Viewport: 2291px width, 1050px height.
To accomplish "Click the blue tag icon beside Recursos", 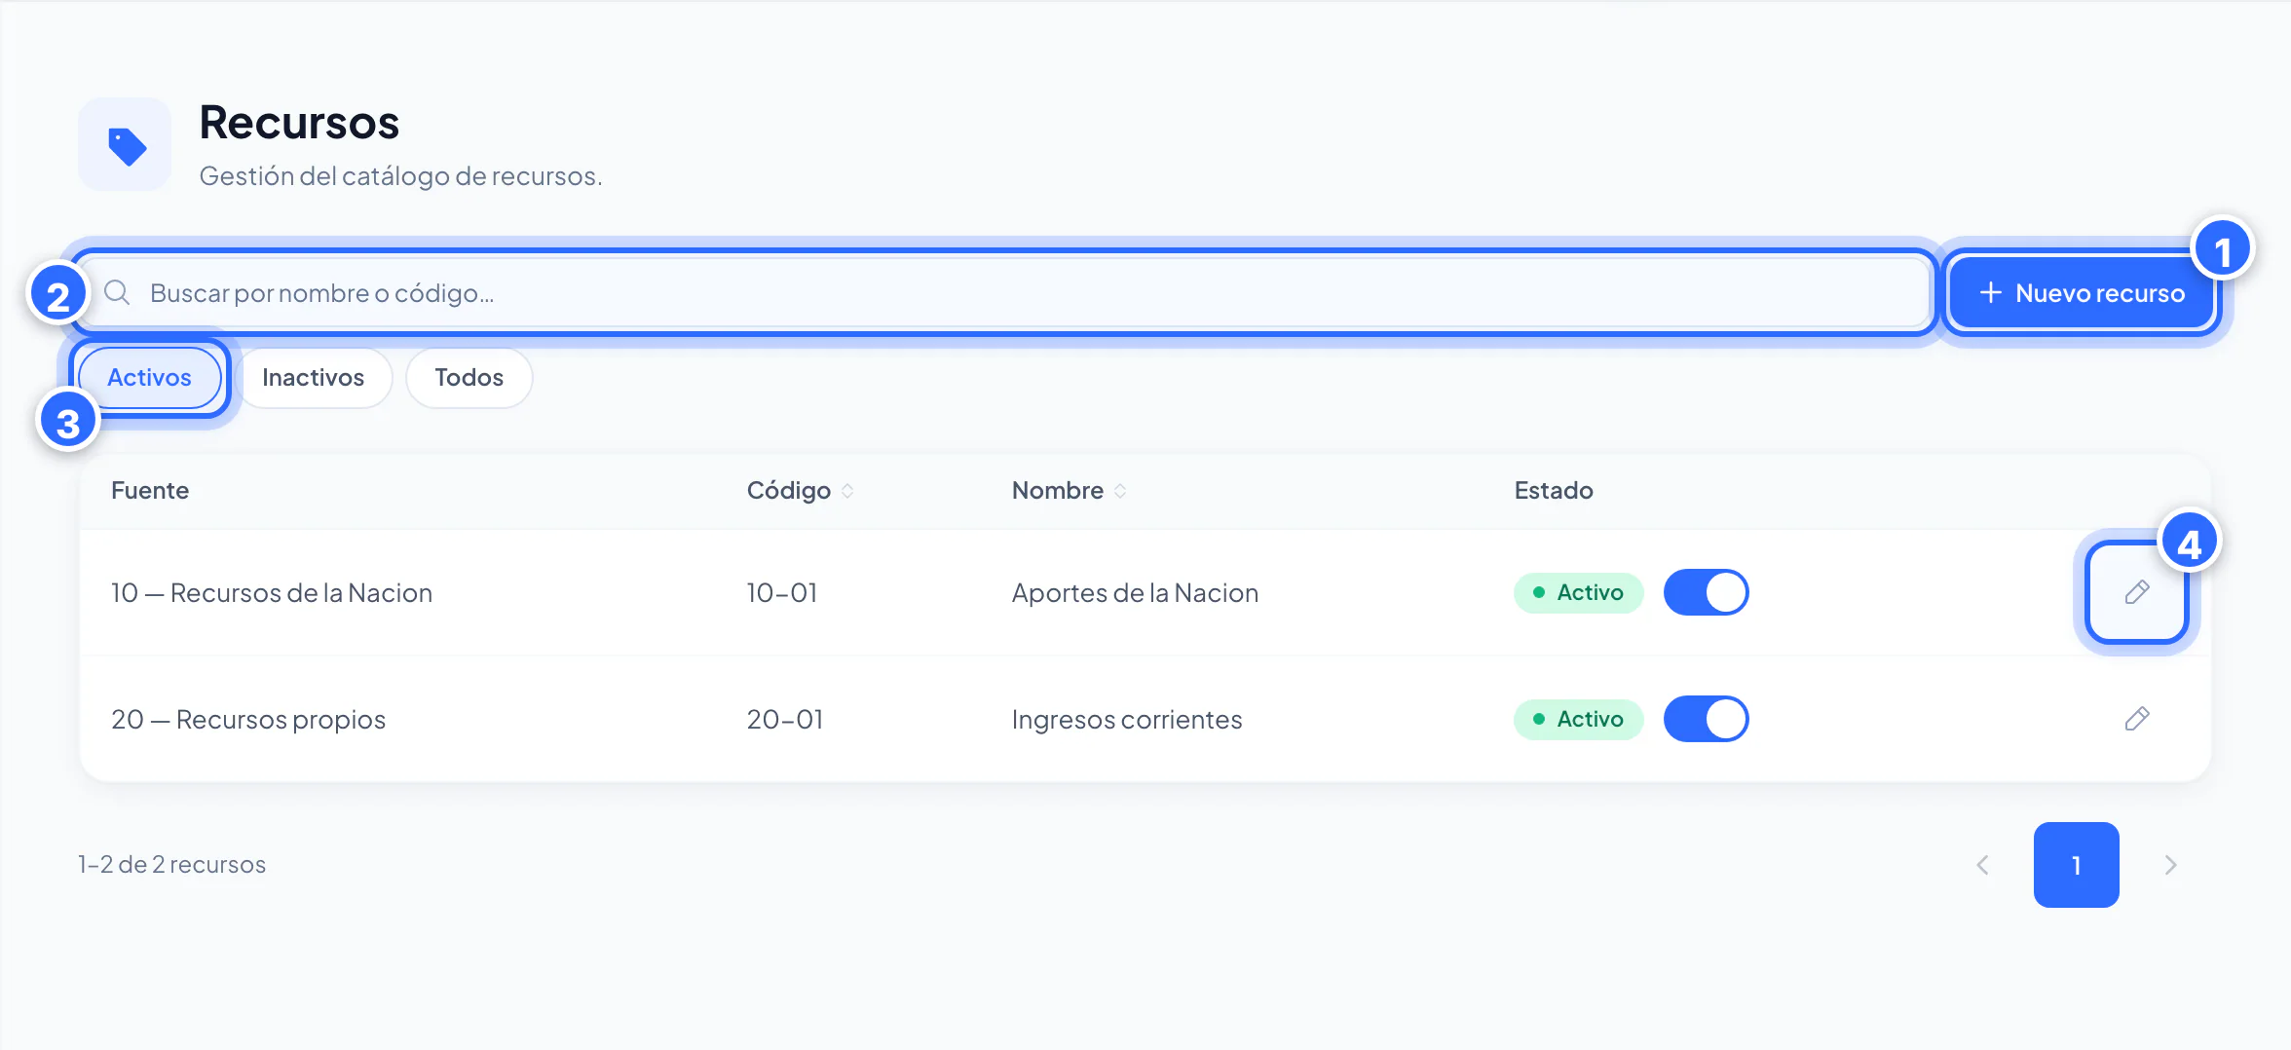I will [x=126, y=145].
